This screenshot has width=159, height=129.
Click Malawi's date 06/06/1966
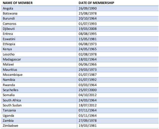coord(88,64)
